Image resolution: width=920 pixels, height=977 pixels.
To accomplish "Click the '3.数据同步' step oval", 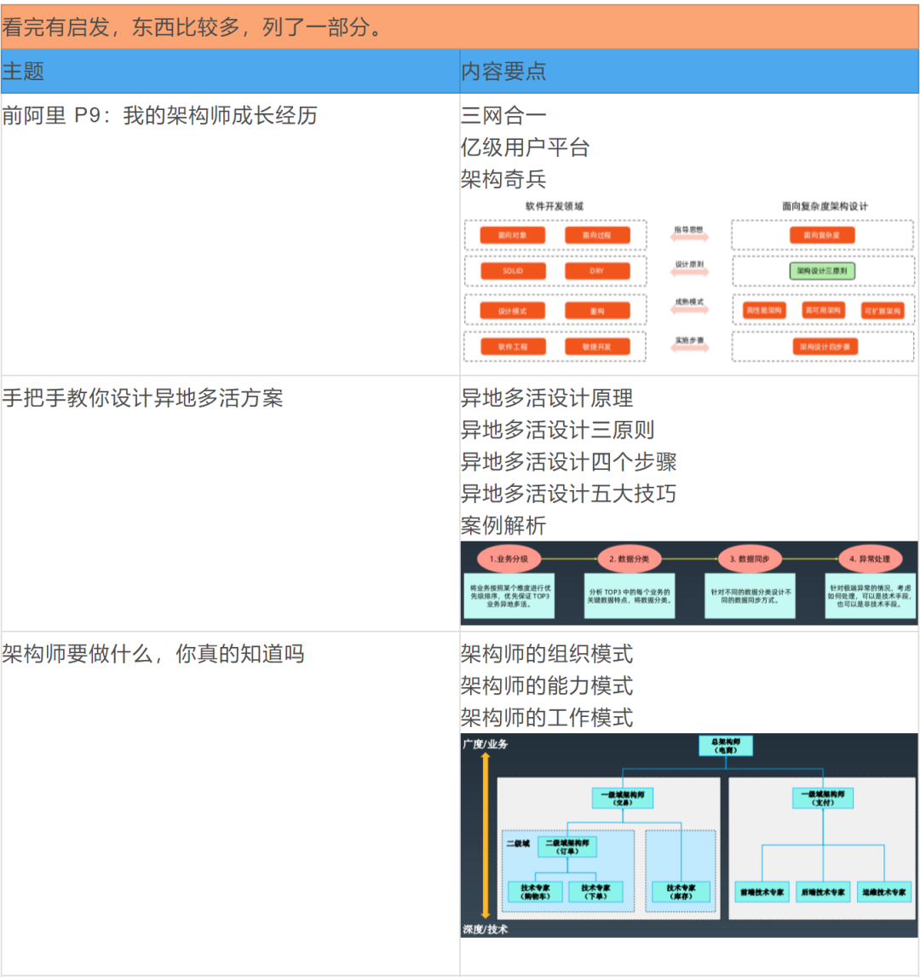I will [750, 559].
